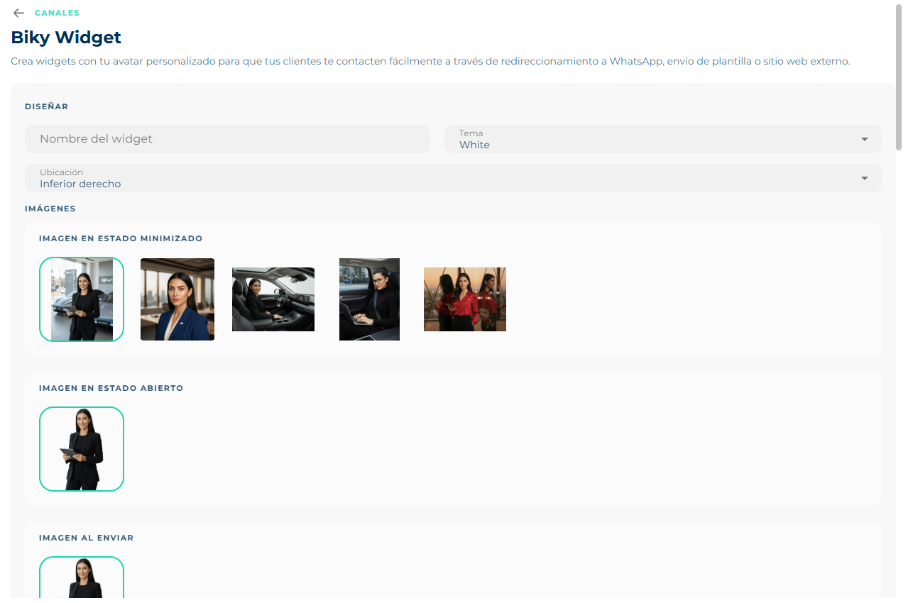Choose the thumbnail of woman beside car interior
Viewport: 913px width, 603px height.
273,299
